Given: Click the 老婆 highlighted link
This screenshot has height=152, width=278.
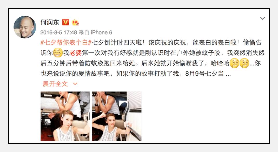Looking at the screenshot, I should 75,53.
